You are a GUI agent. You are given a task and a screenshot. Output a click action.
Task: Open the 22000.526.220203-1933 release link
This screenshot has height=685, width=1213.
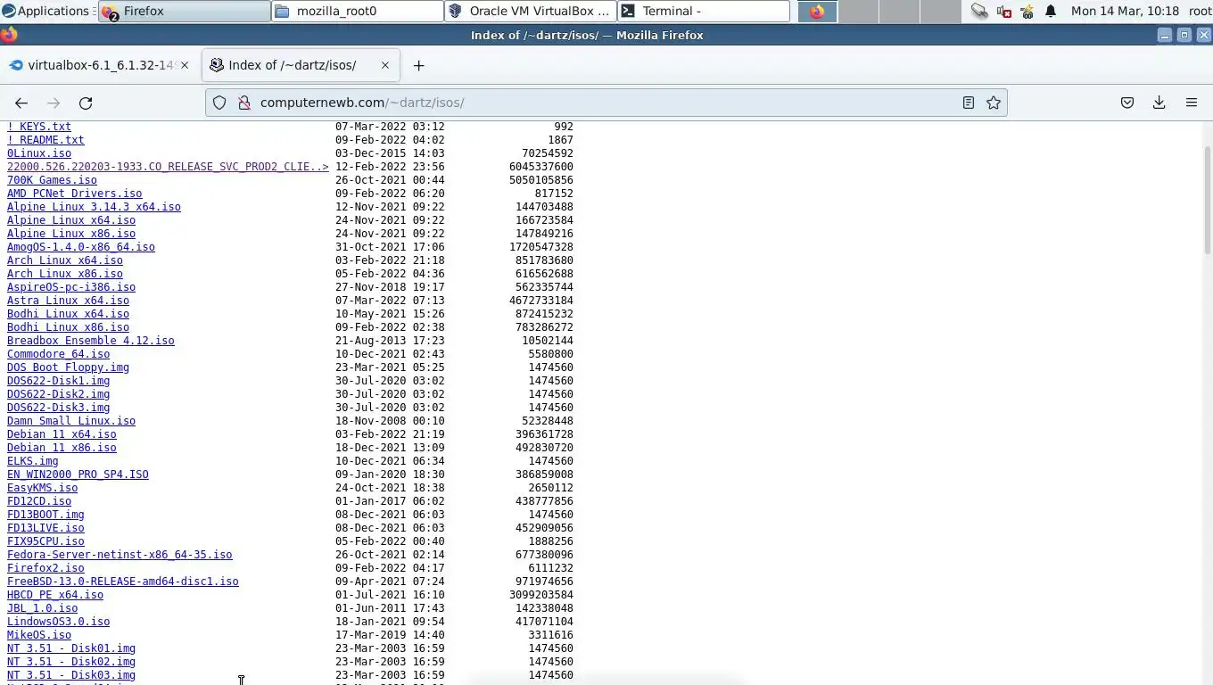tap(168, 167)
